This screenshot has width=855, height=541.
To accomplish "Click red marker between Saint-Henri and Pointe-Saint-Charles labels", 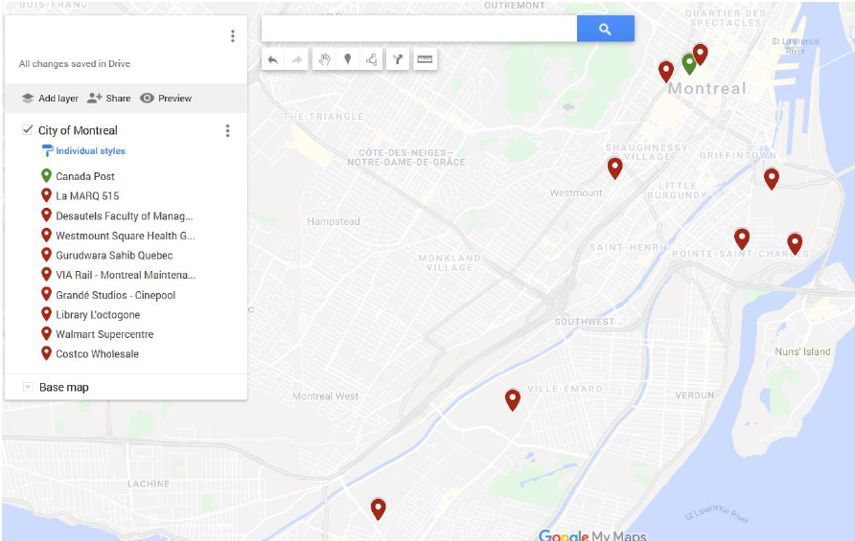I will [x=742, y=238].
